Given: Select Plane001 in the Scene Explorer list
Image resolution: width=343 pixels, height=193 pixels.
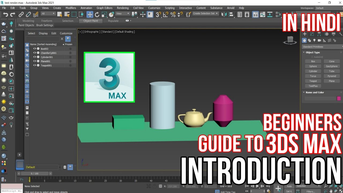Looking at the screenshot, I should pos(46,61).
